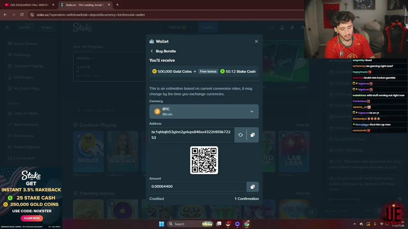
Task: Copy the Bitcoin deposit address
Action: click(252, 135)
